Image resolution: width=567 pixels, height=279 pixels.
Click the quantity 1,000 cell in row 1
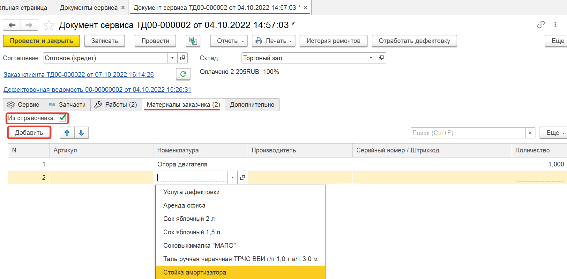[x=539, y=164]
